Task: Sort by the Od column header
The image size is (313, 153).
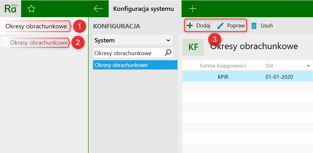Action: point(288,66)
